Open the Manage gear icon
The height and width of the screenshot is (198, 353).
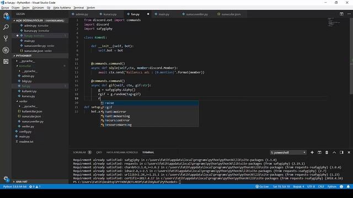(x=6, y=179)
